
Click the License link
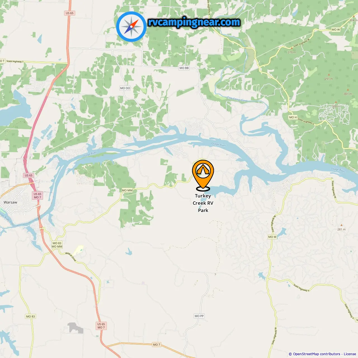coord(350,354)
